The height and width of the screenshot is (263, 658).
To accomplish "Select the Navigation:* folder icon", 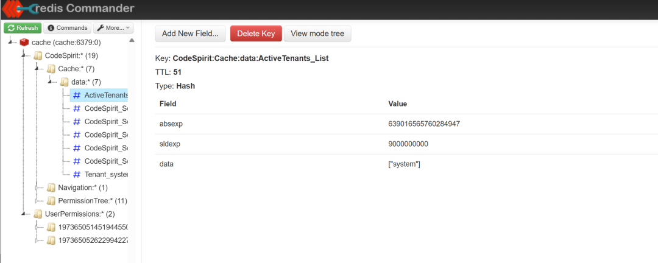I will (51, 188).
